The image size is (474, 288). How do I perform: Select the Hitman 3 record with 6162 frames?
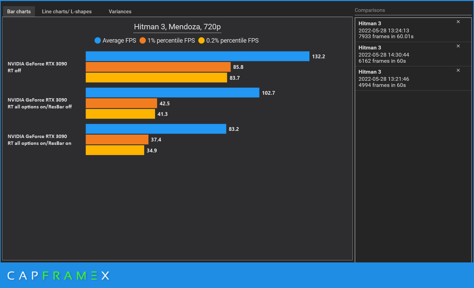pyautogui.click(x=413, y=54)
